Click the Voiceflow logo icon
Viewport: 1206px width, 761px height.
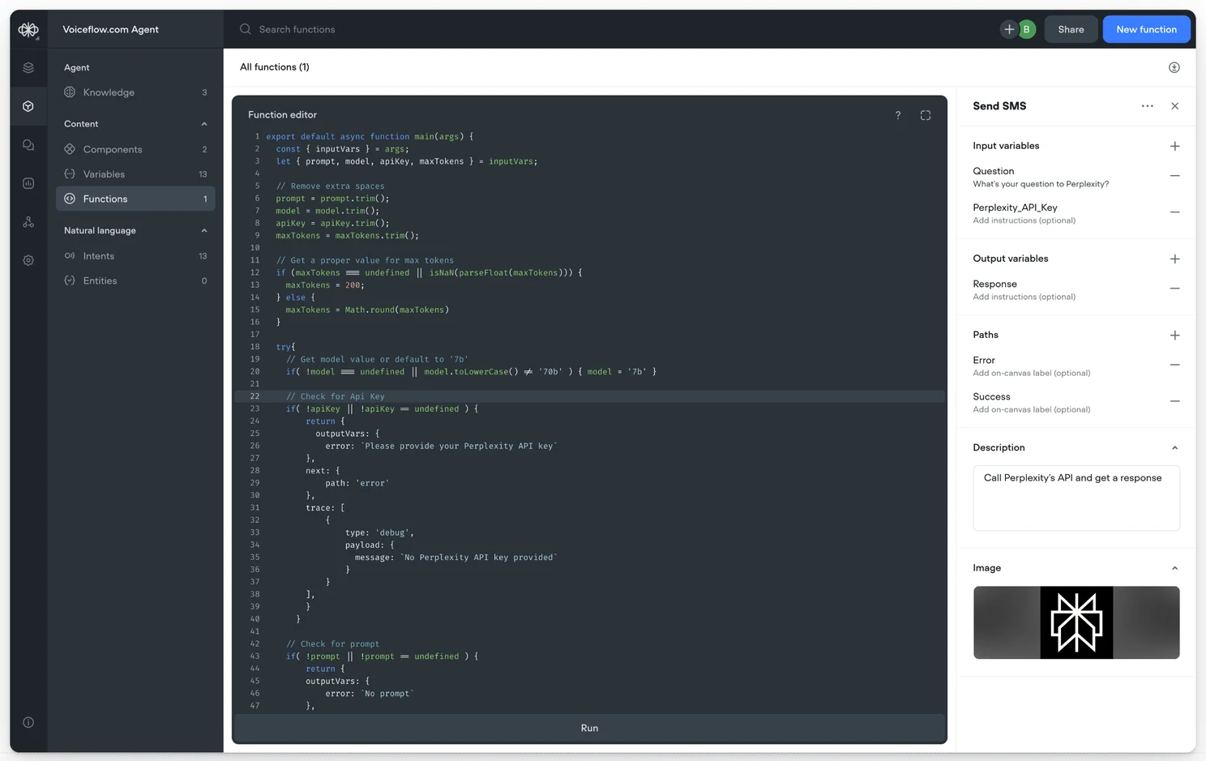pos(28,29)
